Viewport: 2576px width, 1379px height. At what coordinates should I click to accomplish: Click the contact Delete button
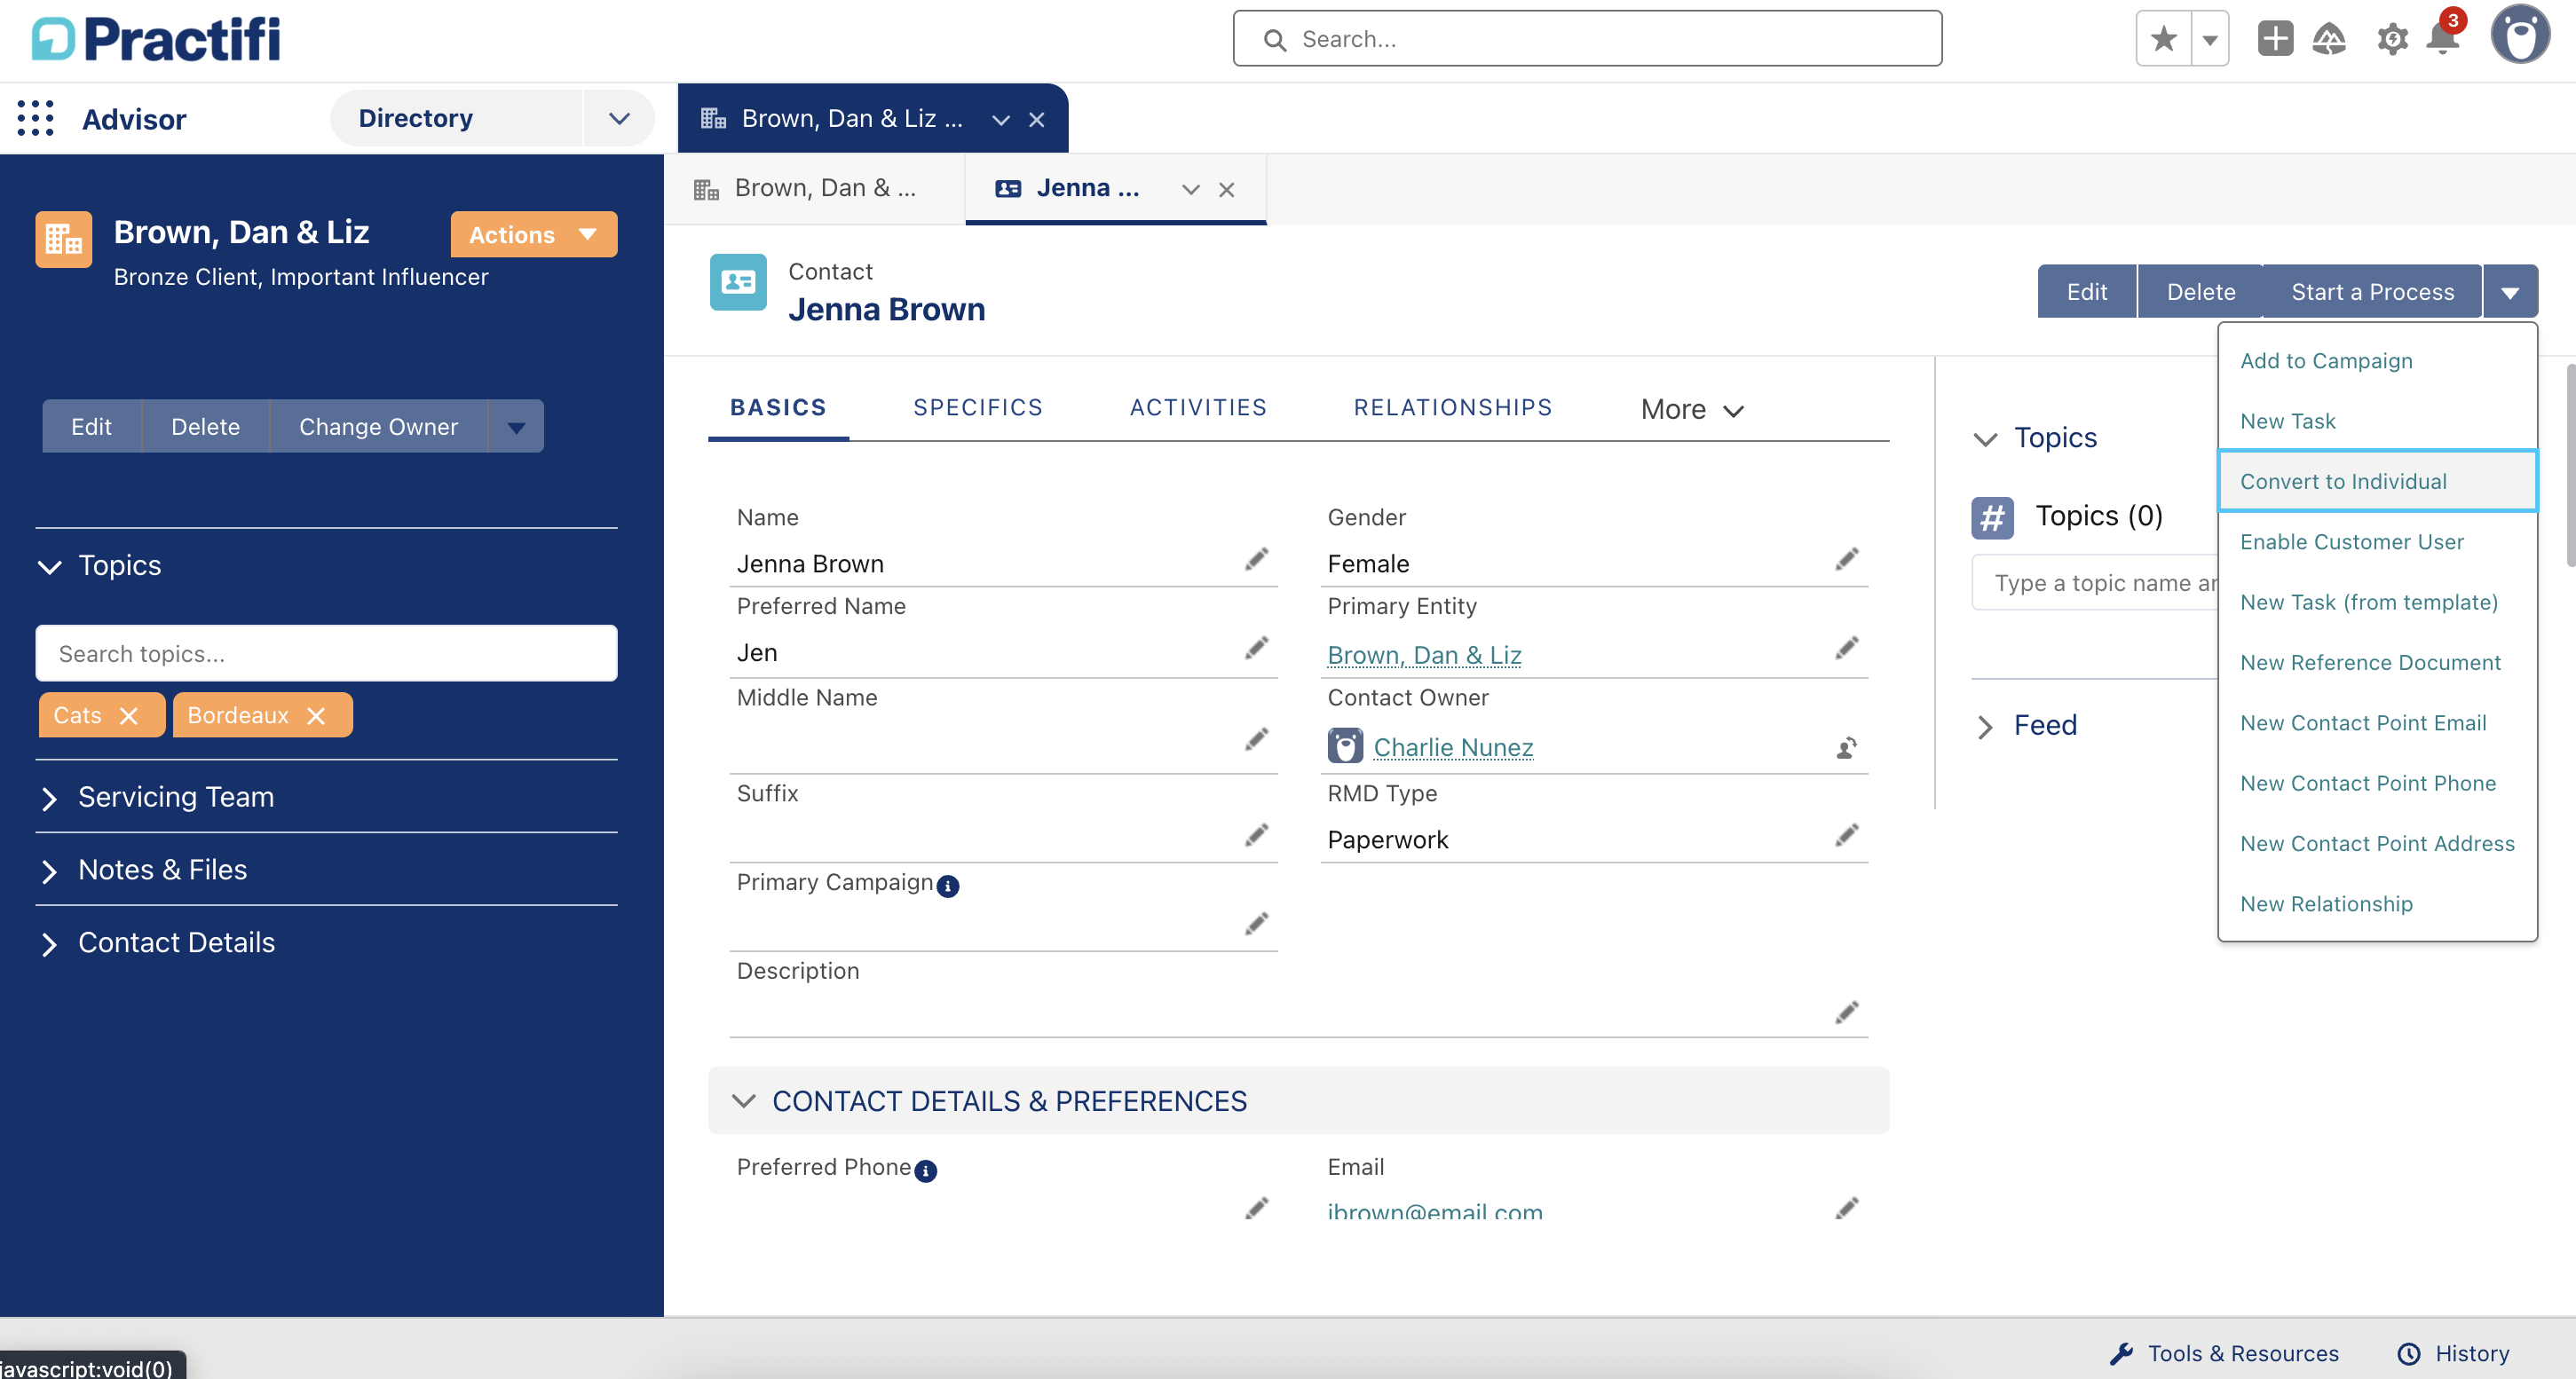pyautogui.click(x=2200, y=292)
